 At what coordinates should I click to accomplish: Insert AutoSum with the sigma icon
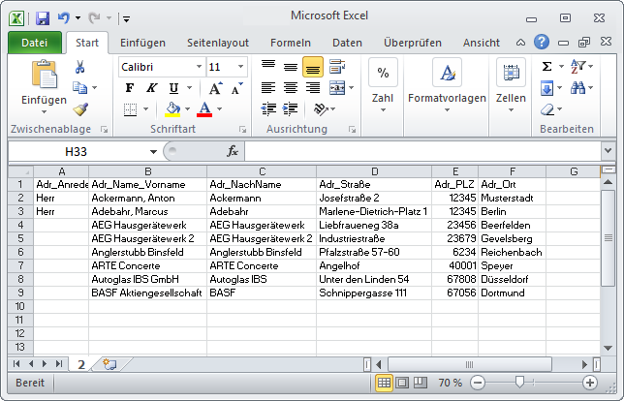(547, 67)
